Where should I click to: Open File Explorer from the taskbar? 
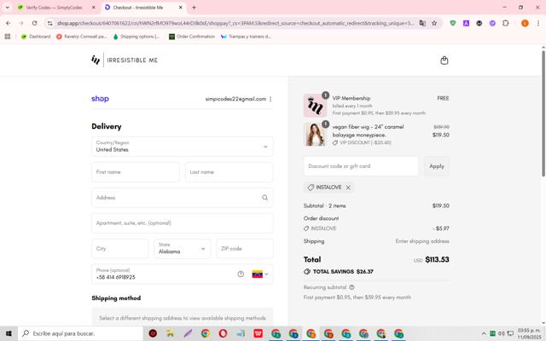pyautogui.click(x=171, y=333)
